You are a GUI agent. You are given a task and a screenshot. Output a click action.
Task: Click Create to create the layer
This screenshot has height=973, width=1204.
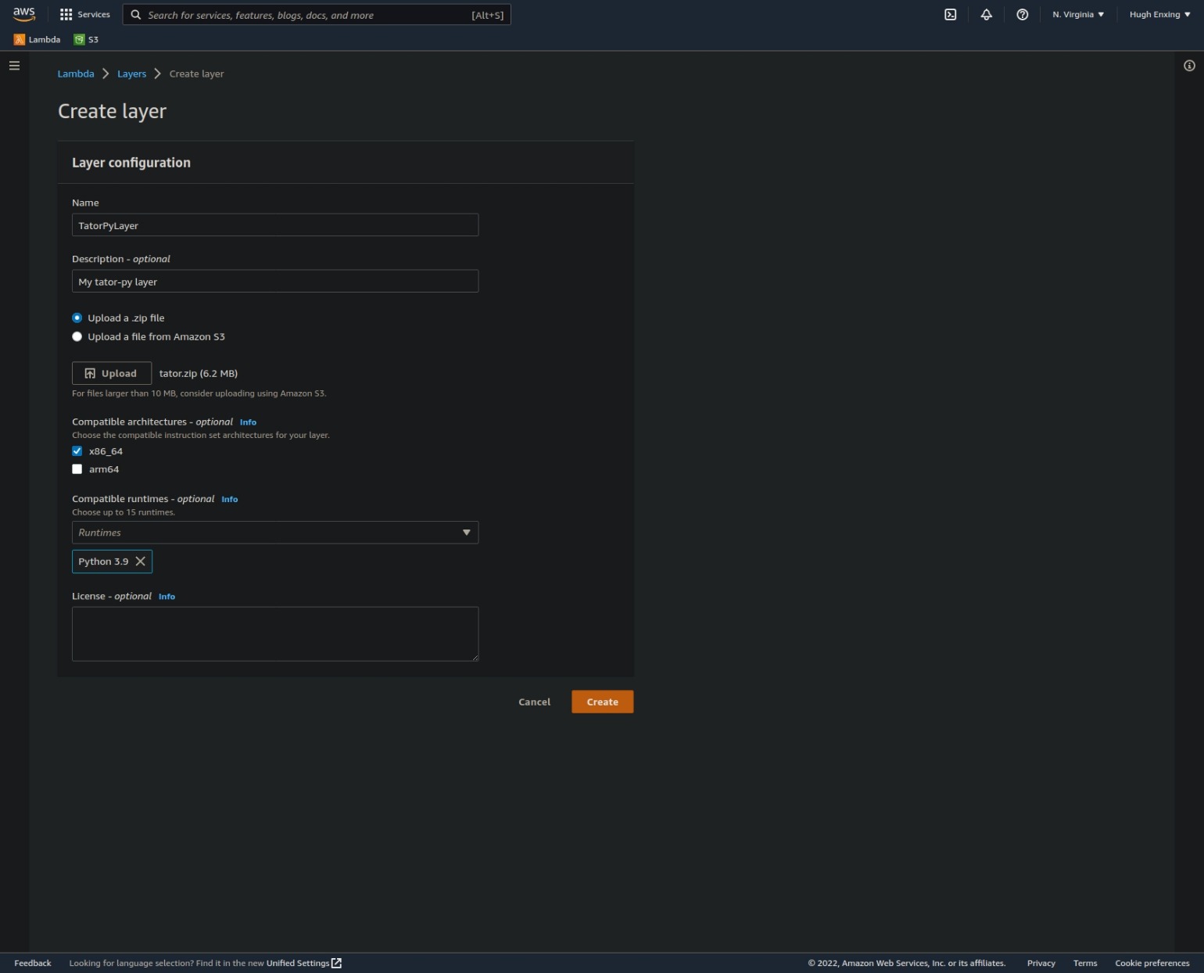tap(603, 702)
